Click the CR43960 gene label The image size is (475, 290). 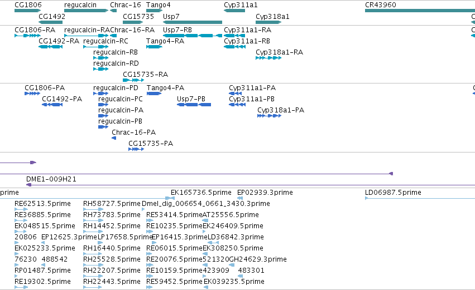pyautogui.click(x=381, y=5)
